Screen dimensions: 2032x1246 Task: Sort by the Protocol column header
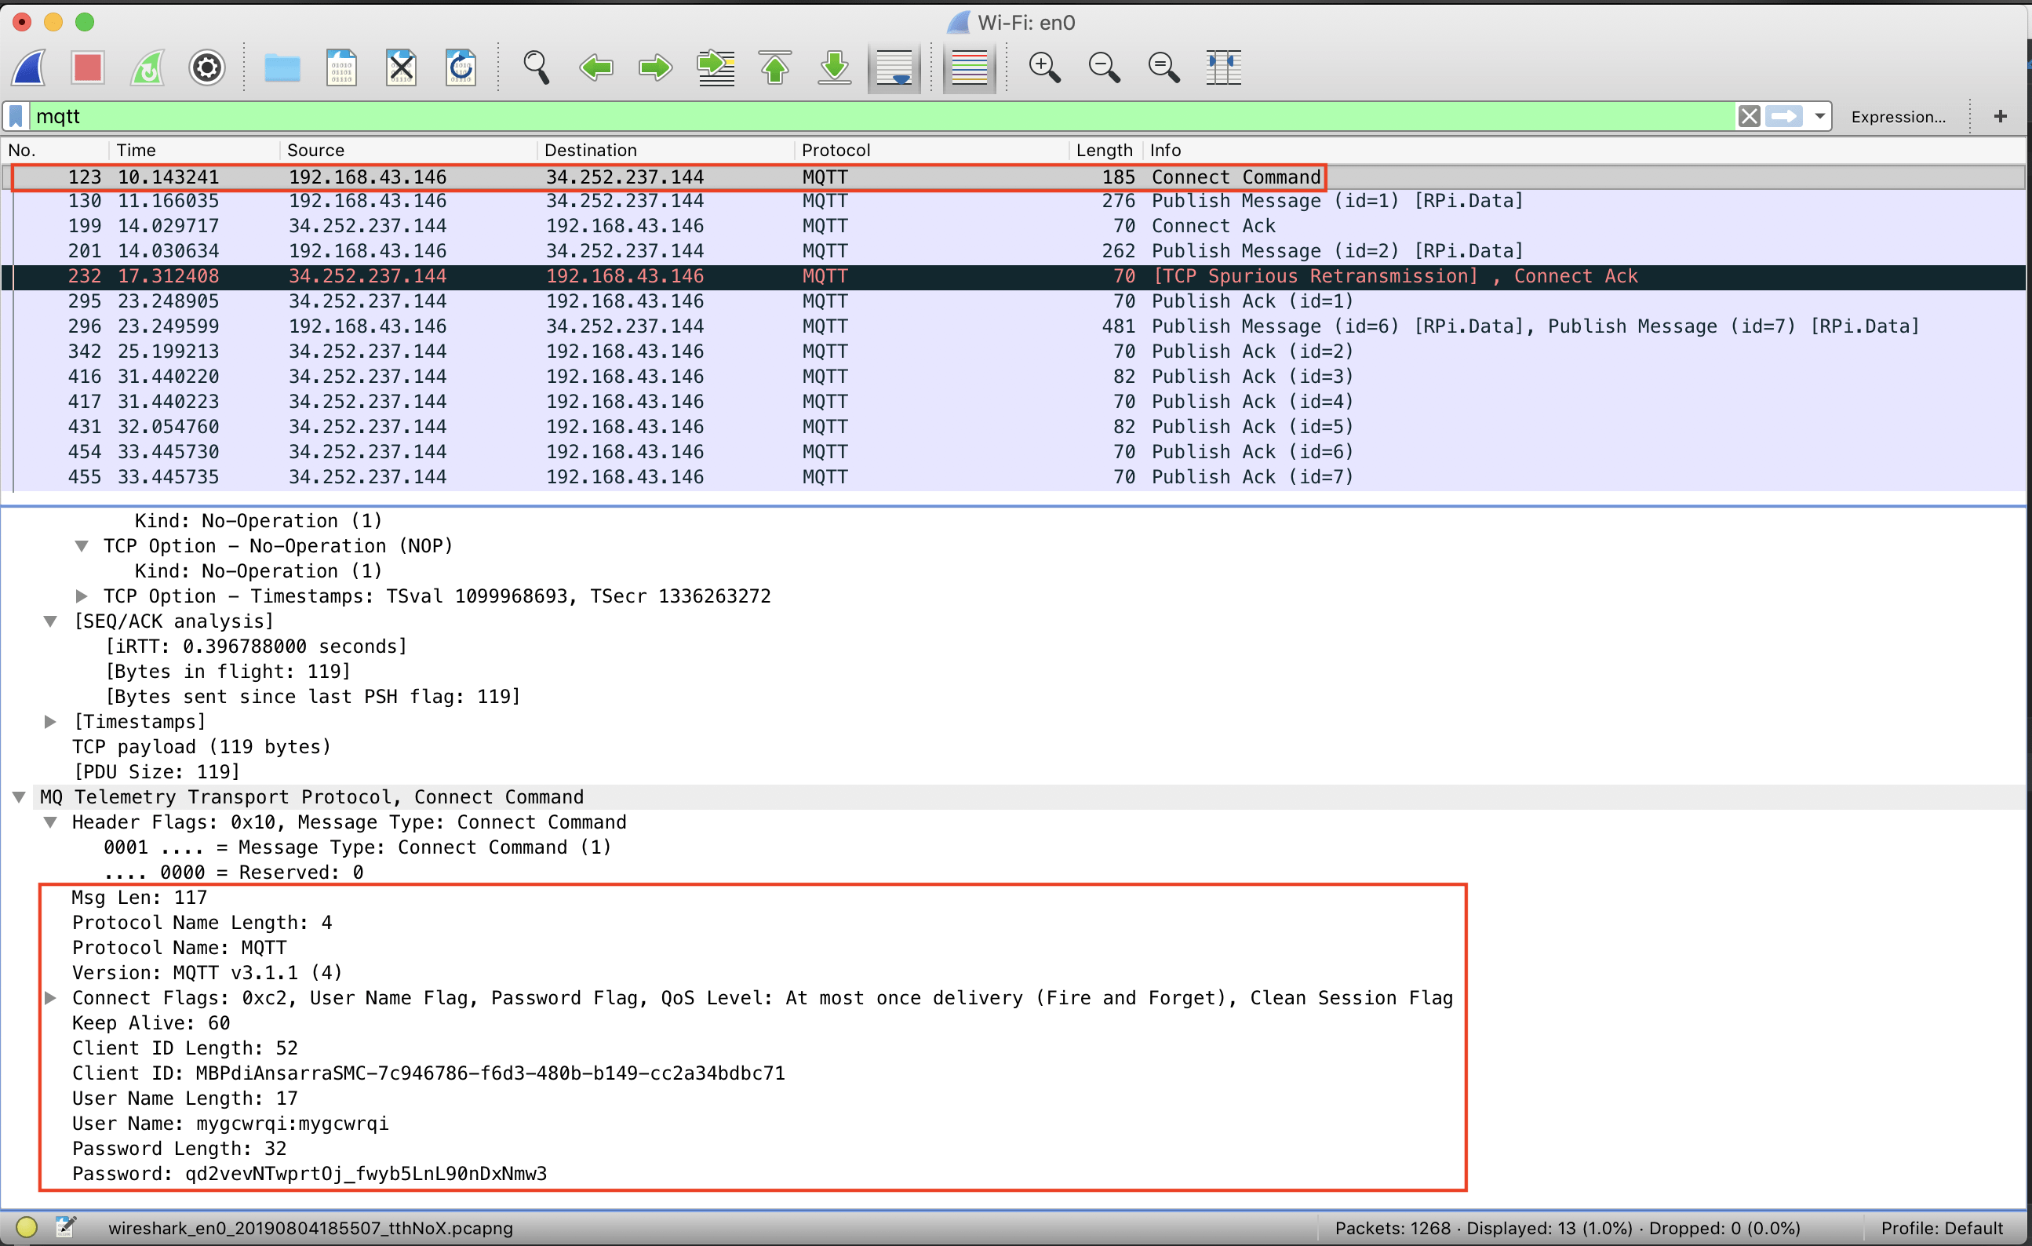coord(932,150)
